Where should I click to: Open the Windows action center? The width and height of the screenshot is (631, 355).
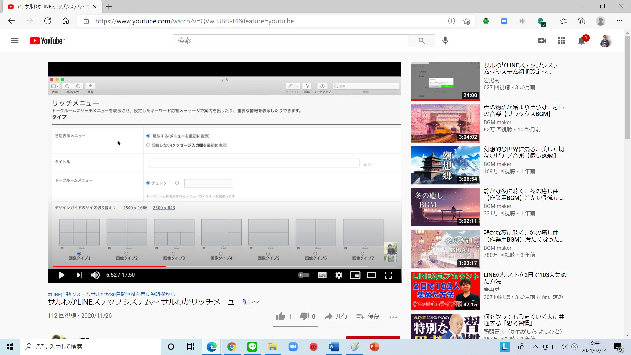click(x=618, y=347)
